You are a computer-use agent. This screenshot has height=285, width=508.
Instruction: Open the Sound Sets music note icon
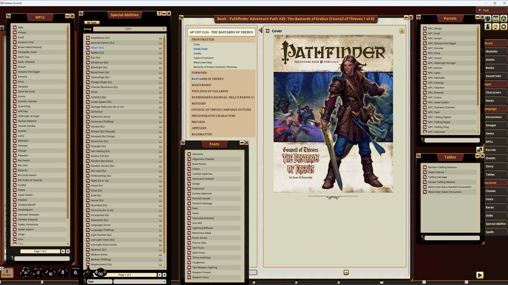click(x=495, y=27)
